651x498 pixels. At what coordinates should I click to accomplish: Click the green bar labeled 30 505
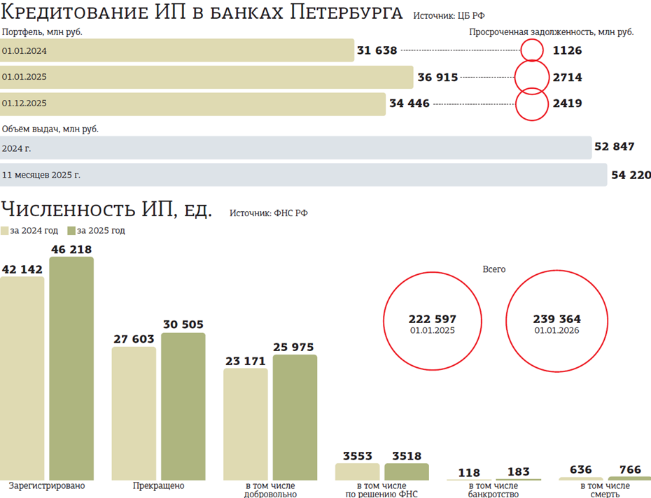coord(183,406)
